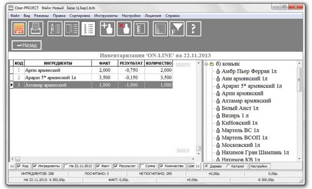Click the add bottle toolbar icon
312x189 pixels.
(x=107, y=29)
